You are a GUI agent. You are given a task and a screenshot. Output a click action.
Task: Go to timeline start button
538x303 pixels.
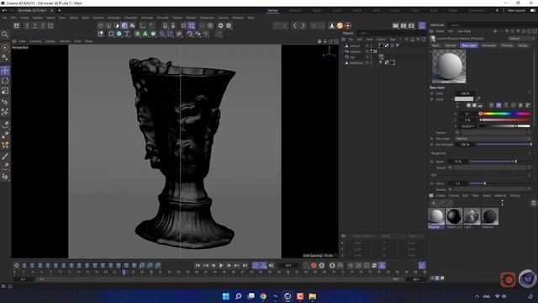[x=198, y=265]
